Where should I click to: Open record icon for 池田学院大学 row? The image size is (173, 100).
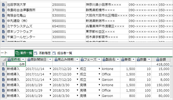point(4,4)
